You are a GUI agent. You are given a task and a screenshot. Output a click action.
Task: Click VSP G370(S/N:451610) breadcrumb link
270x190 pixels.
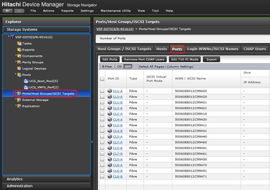pos(115,29)
